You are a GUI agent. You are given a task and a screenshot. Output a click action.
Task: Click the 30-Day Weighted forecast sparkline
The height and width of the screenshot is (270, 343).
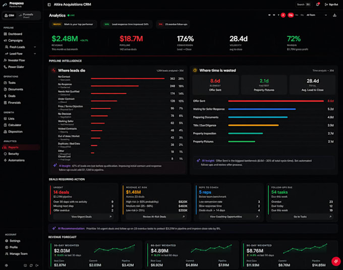coord(115,249)
